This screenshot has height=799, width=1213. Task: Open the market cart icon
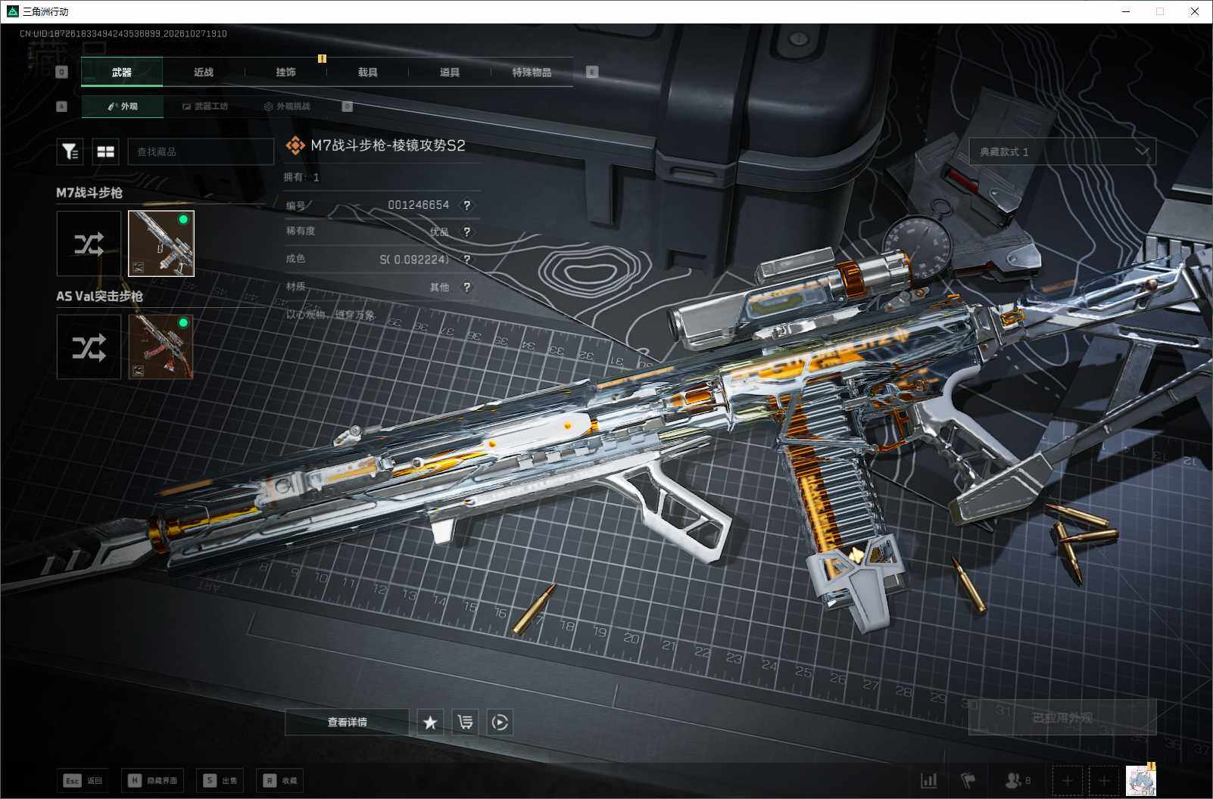465,723
